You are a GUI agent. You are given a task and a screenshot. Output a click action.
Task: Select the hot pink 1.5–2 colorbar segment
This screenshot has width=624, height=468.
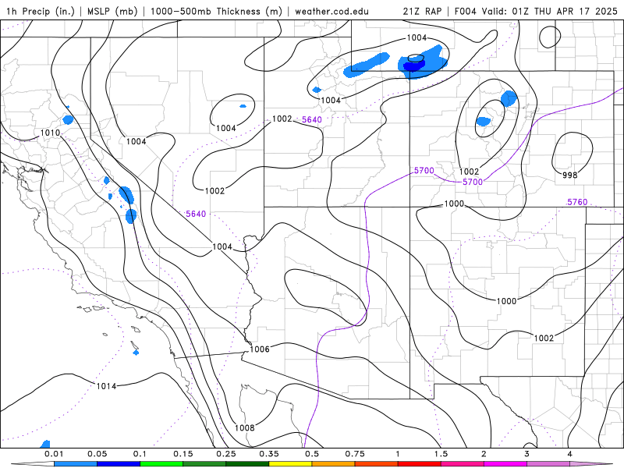pyautogui.click(x=463, y=464)
